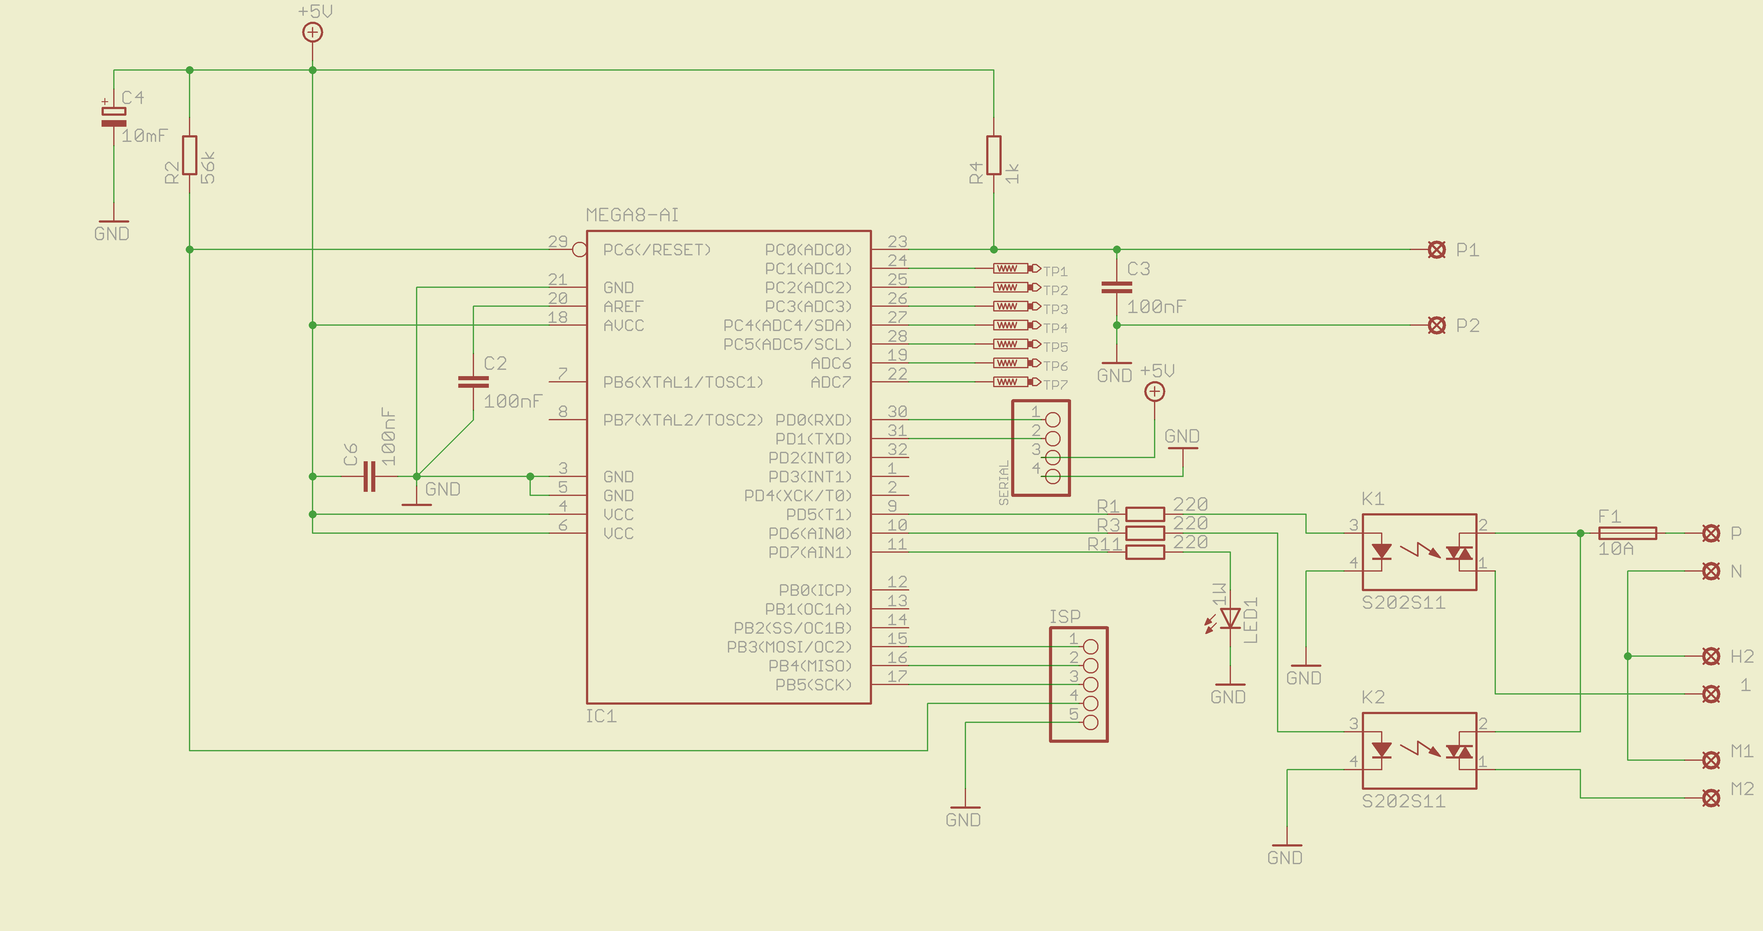Image resolution: width=1763 pixels, height=931 pixels.
Task: Click the input LED inside the K1 relay
Action: (1382, 551)
